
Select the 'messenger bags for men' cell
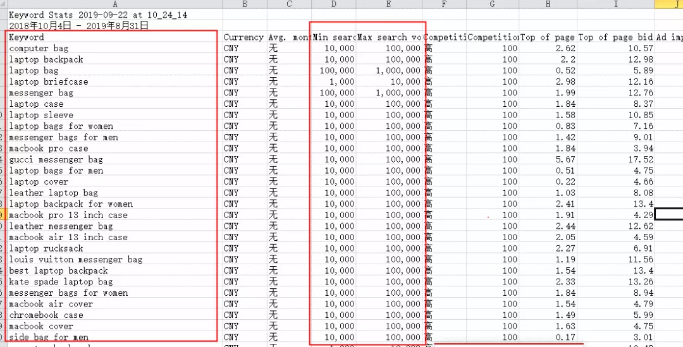click(115, 137)
